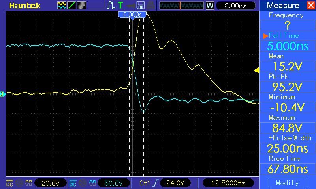316x189 pixels.
Task: Select the Rise Time measurement label
Action: (284, 158)
